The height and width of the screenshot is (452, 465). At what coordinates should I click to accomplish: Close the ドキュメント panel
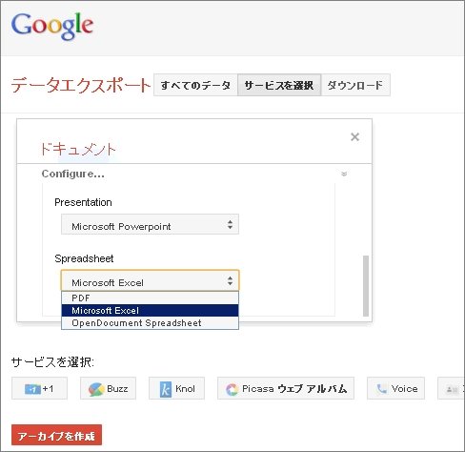pos(354,137)
